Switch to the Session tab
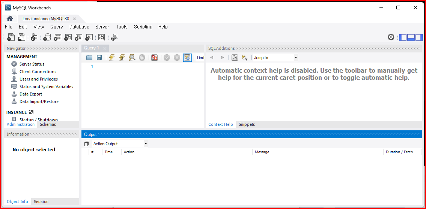This screenshot has height=209, width=426. tap(41, 202)
